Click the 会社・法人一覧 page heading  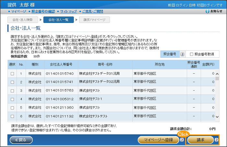pos(26,28)
